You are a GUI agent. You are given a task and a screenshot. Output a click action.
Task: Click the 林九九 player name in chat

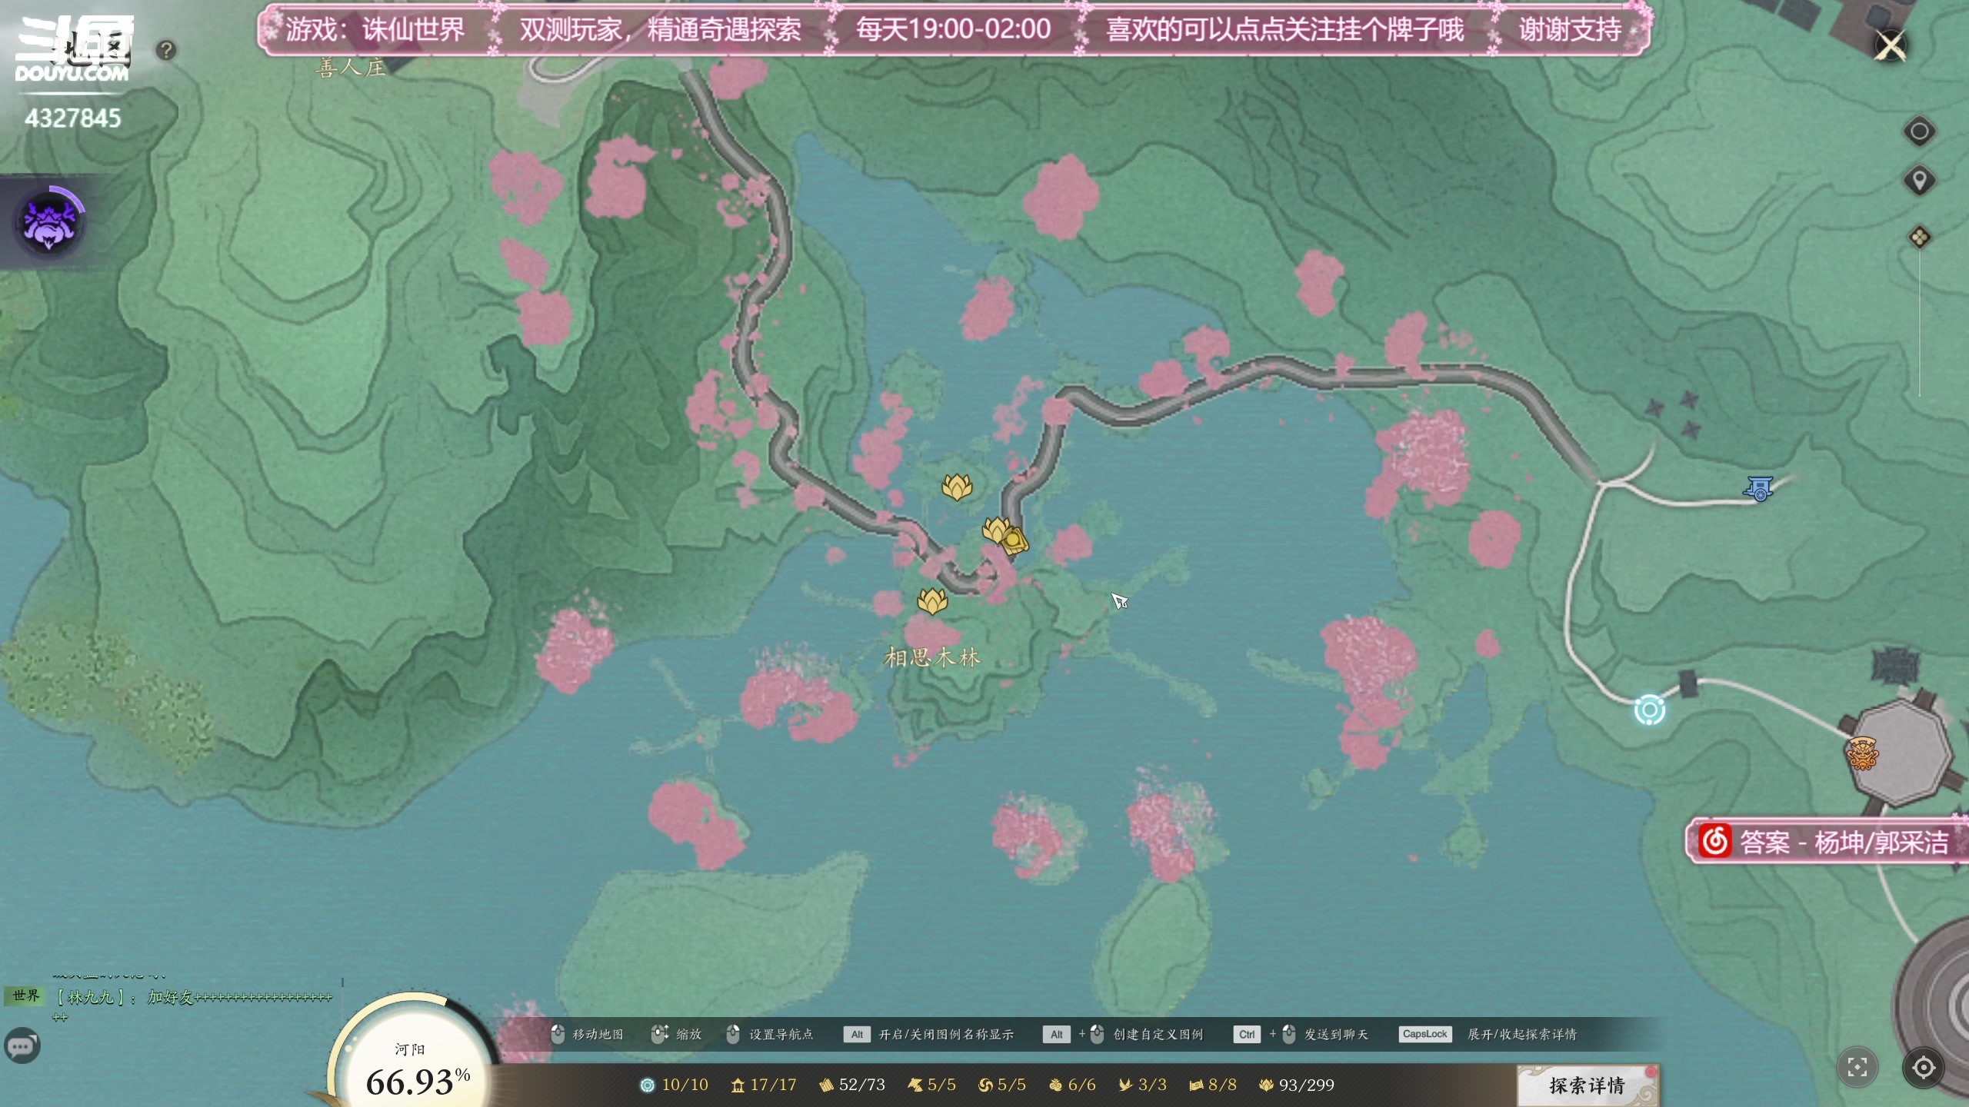click(x=92, y=997)
